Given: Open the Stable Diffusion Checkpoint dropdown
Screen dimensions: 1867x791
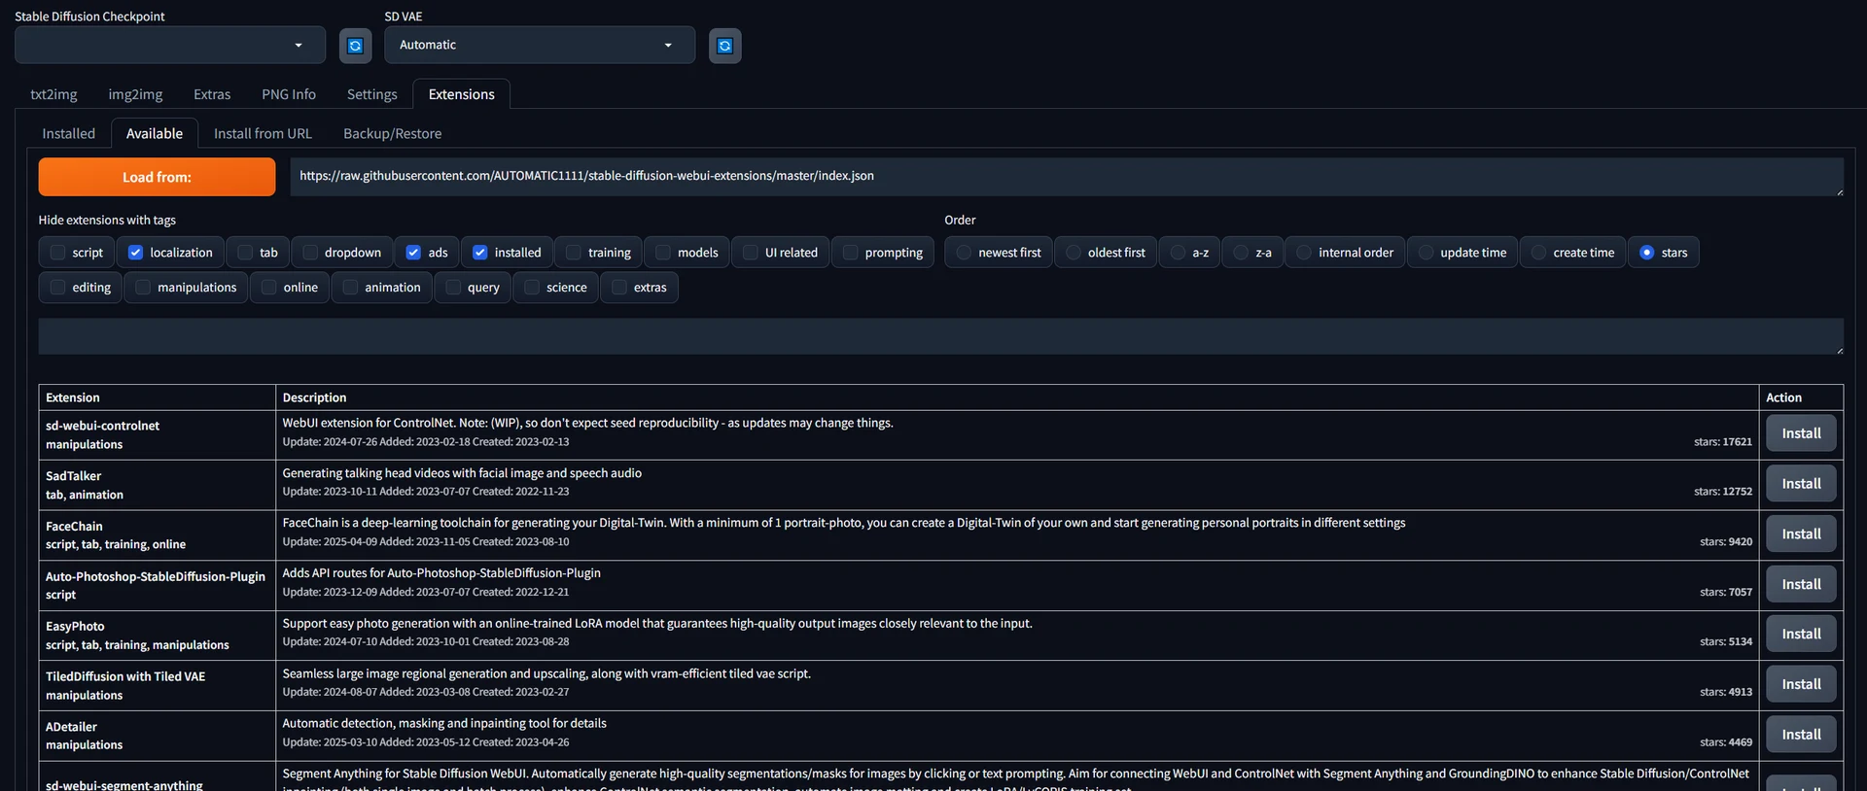Looking at the screenshot, I should pos(170,45).
